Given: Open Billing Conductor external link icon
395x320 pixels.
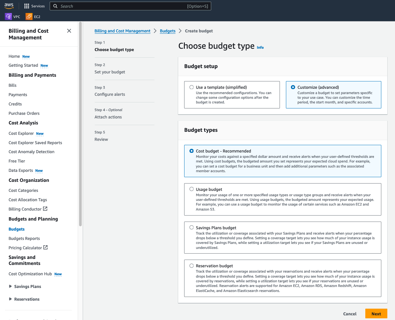Looking at the screenshot, I should (x=45, y=209).
